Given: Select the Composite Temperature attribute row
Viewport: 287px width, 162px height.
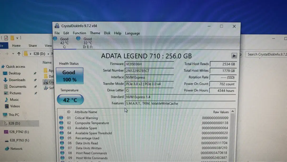Looking at the screenshot, I should point(144,123).
